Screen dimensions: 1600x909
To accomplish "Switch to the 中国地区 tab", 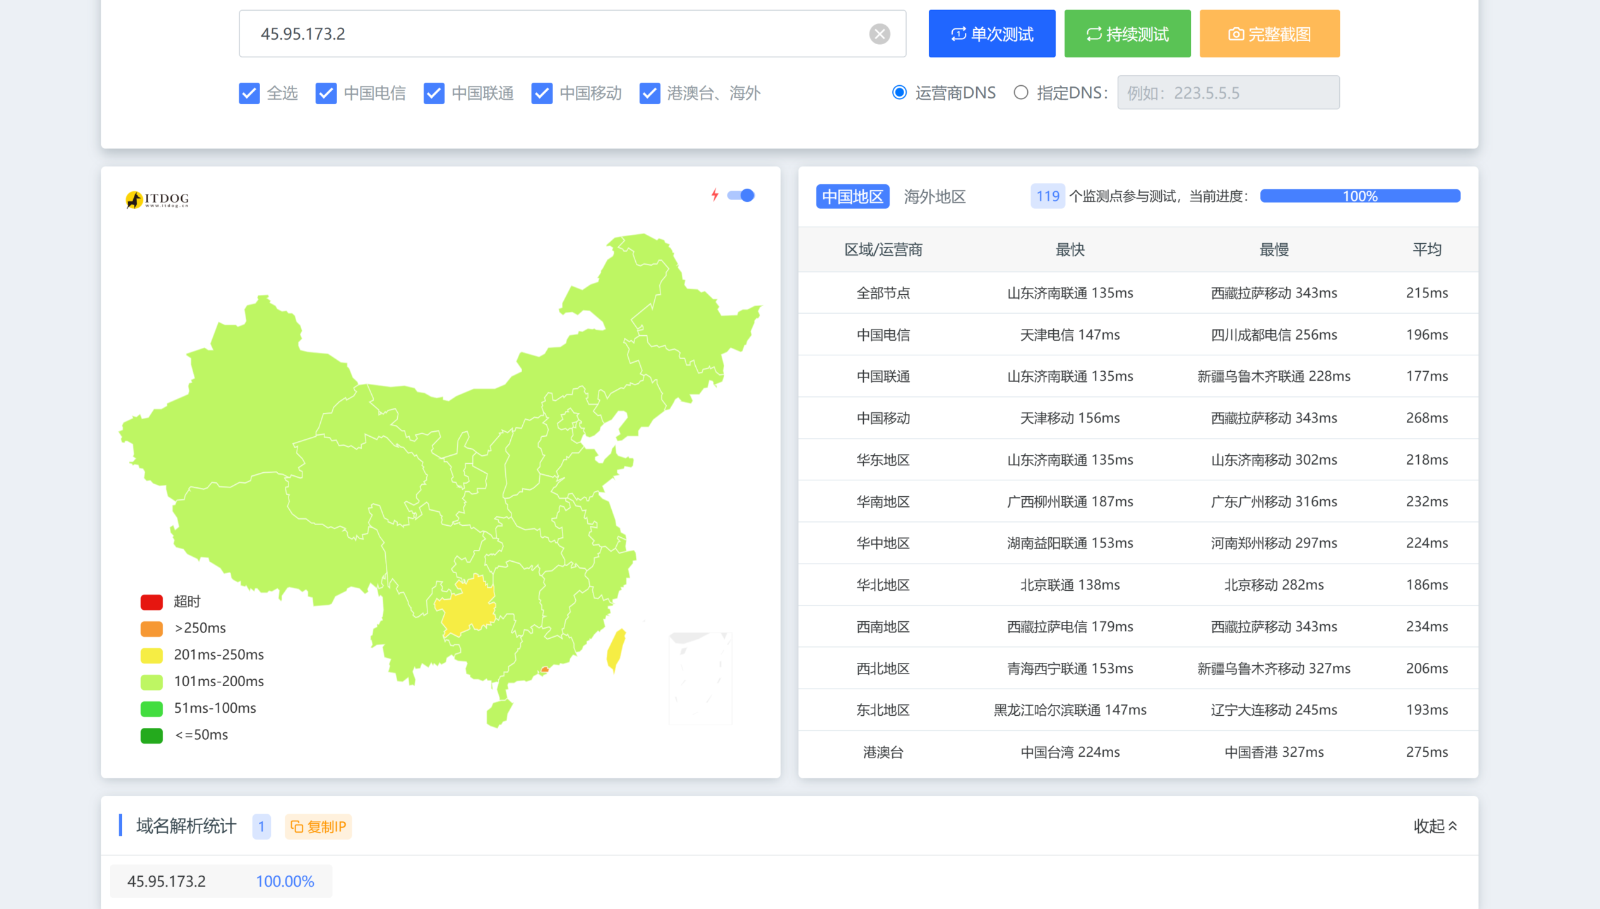I will 852,196.
